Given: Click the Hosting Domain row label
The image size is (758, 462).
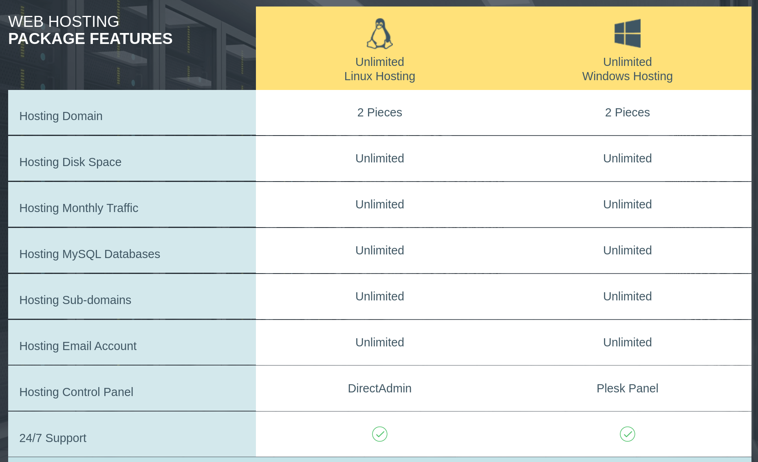Looking at the screenshot, I should [x=61, y=116].
